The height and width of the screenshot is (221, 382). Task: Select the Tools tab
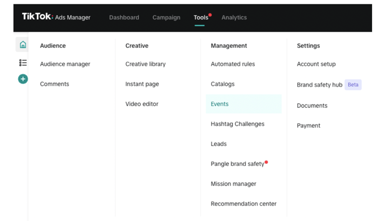click(x=201, y=18)
